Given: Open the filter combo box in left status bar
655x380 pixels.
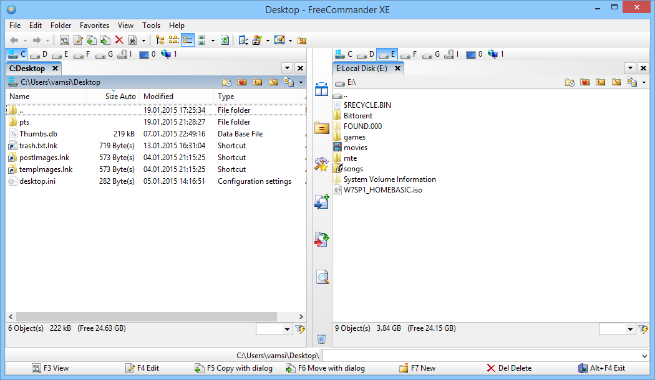Looking at the screenshot, I should click(x=274, y=329).
